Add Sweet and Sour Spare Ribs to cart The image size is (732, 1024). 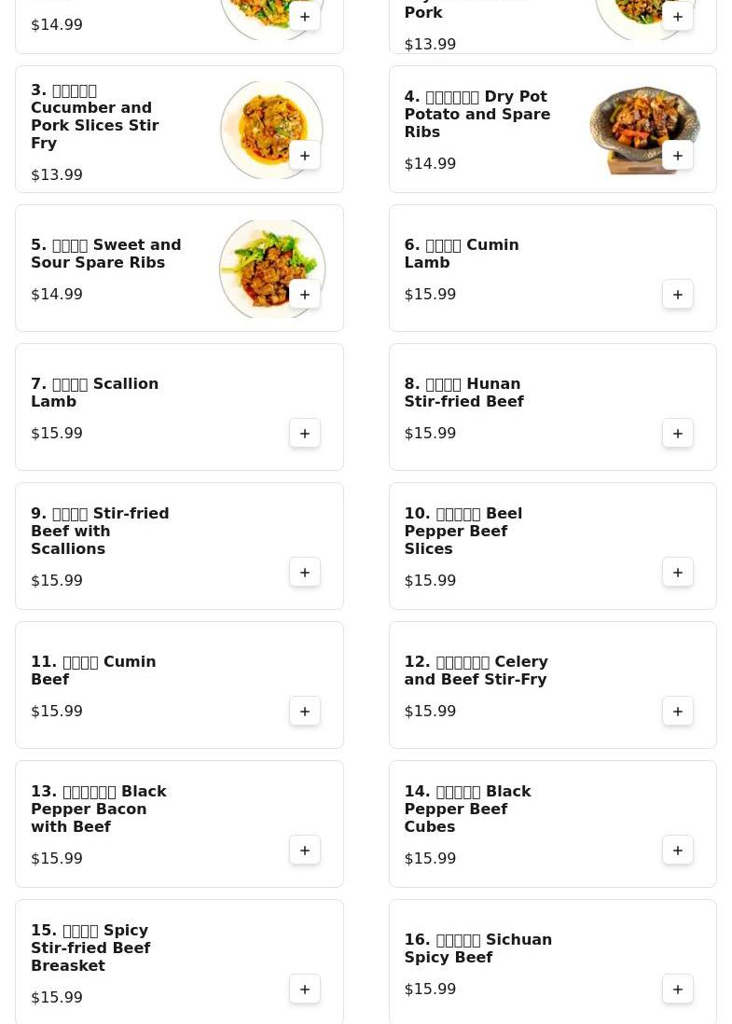(x=304, y=295)
